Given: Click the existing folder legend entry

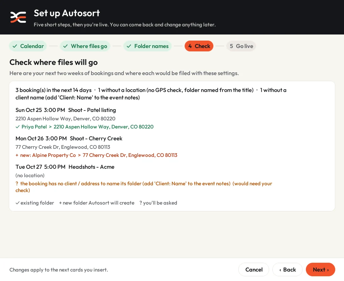Looking at the screenshot, I should 35,203.
